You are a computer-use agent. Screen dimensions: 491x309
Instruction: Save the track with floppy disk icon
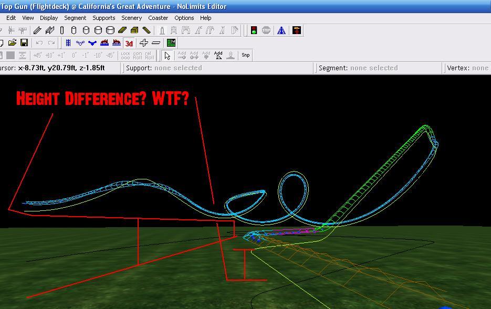(24, 43)
